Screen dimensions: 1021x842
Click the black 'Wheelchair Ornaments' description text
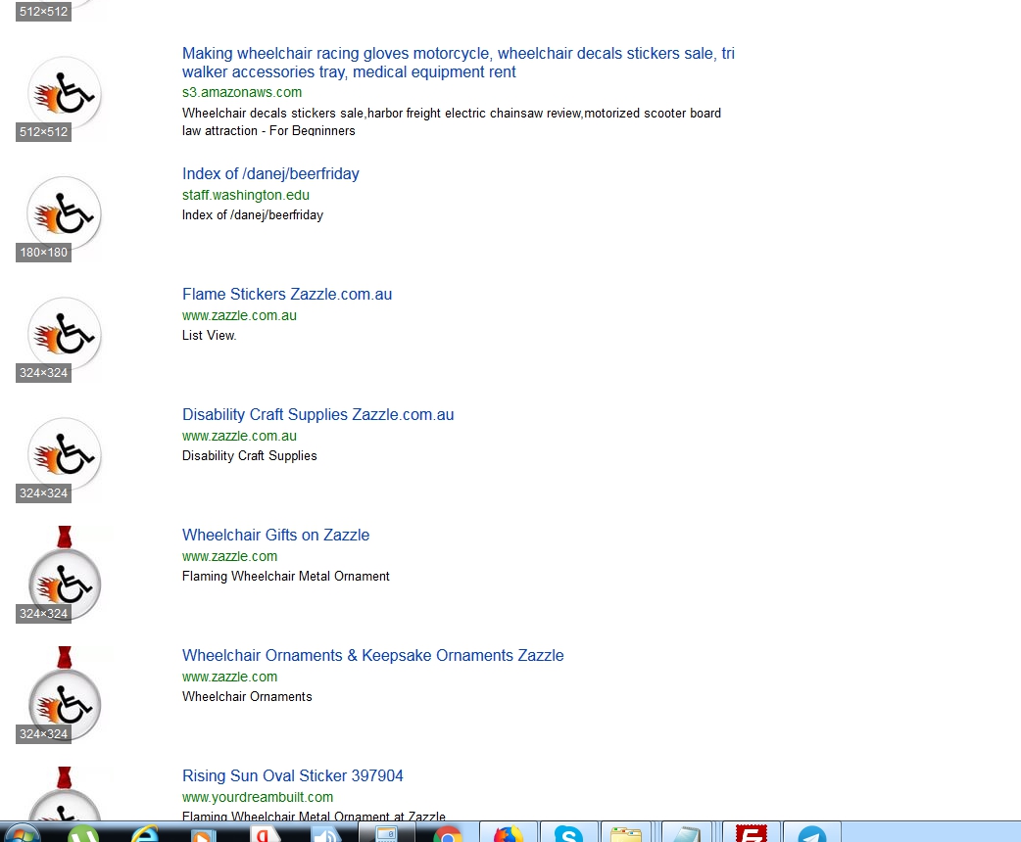(x=247, y=696)
